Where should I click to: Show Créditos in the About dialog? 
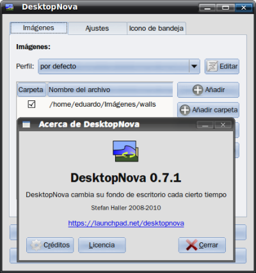coord(50,245)
